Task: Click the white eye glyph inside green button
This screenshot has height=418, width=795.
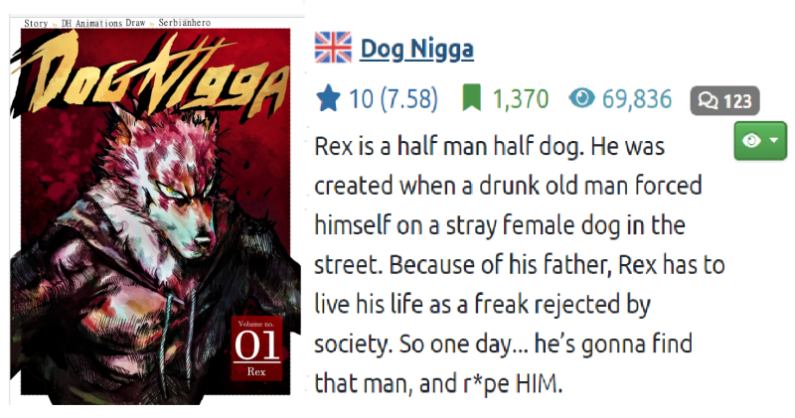Action: 751,140
